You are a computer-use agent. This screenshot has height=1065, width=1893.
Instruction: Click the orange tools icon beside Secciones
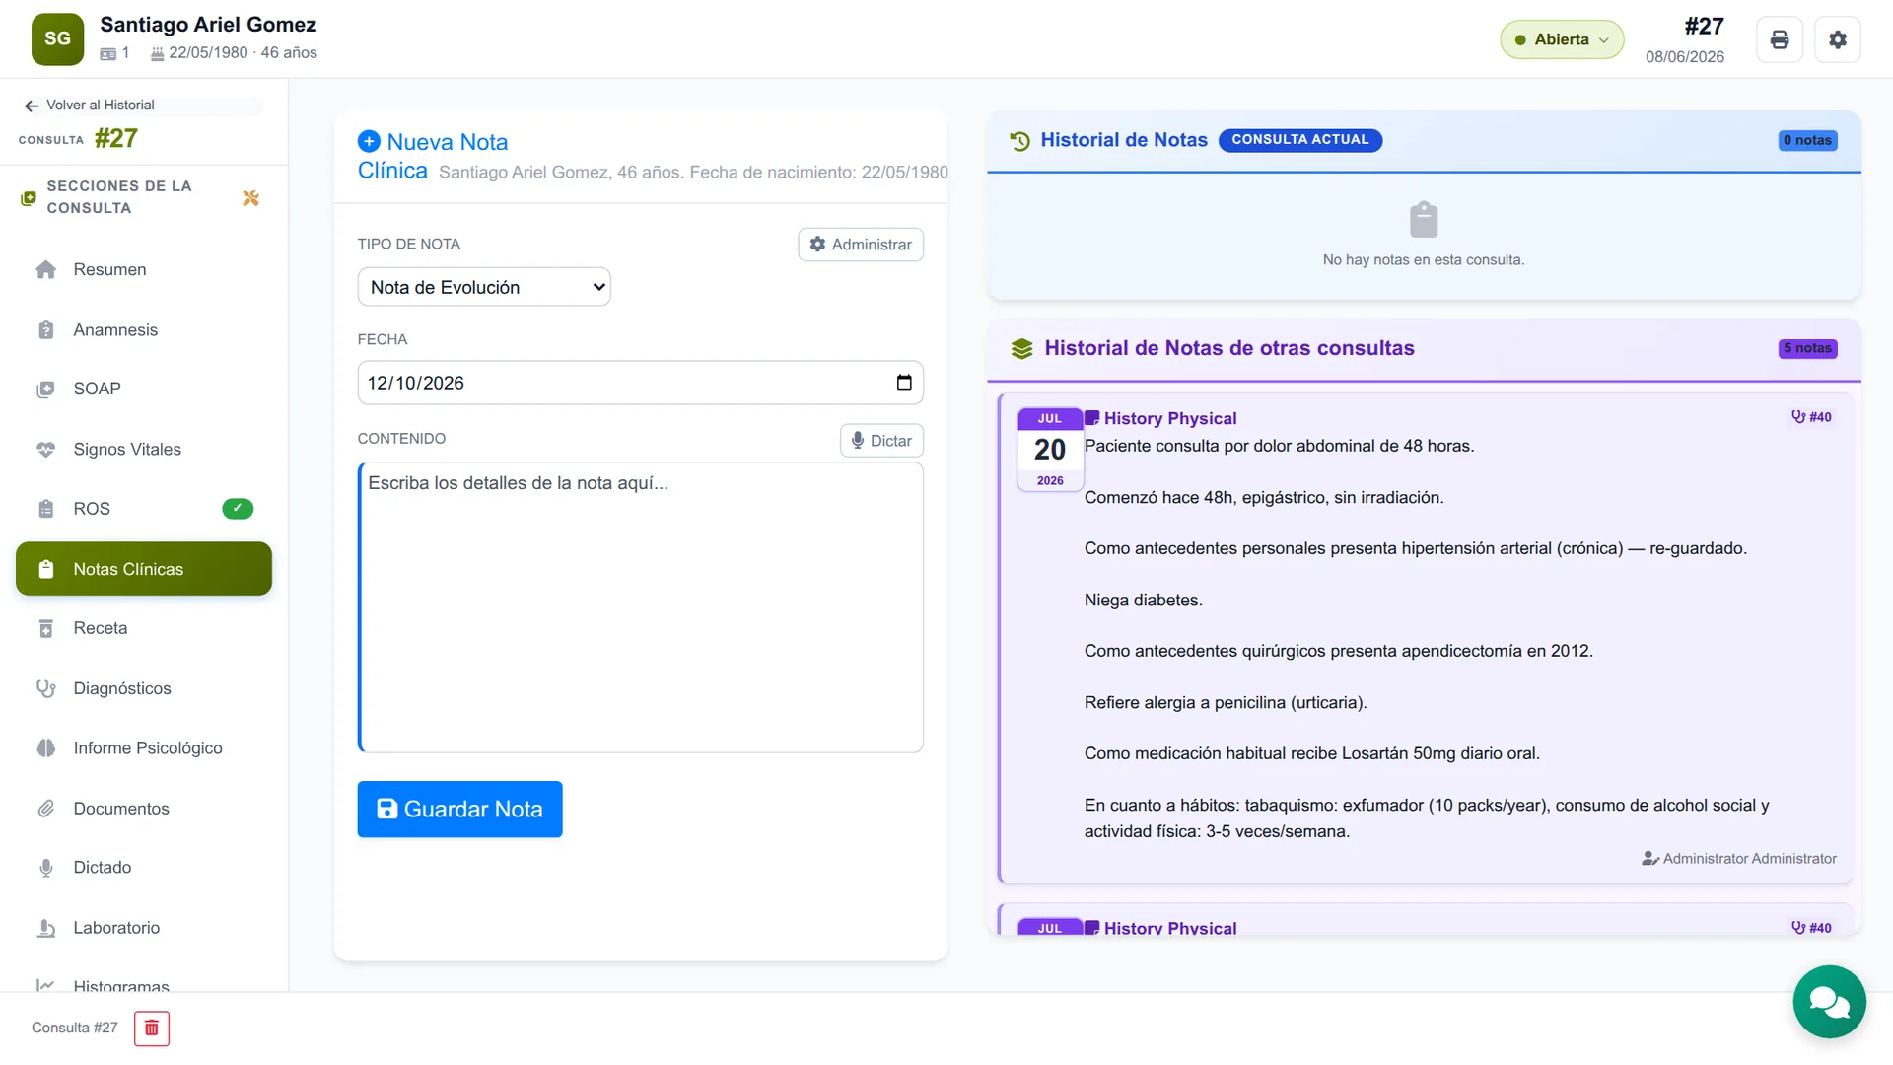[x=250, y=198]
